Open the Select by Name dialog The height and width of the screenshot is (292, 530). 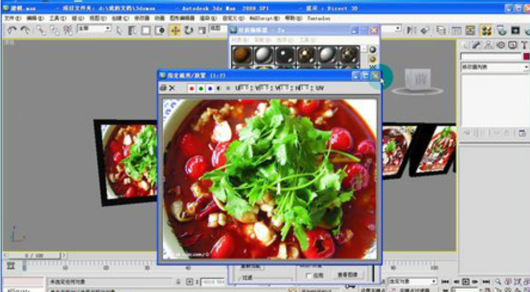click(x=132, y=31)
